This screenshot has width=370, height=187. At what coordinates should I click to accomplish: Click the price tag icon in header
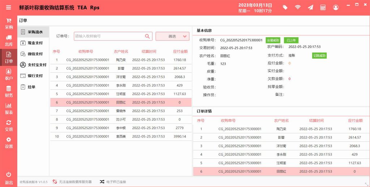tap(285, 7)
